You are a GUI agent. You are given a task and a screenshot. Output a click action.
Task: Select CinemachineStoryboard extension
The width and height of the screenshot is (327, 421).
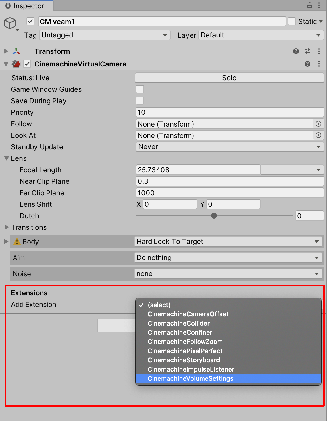(228, 360)
